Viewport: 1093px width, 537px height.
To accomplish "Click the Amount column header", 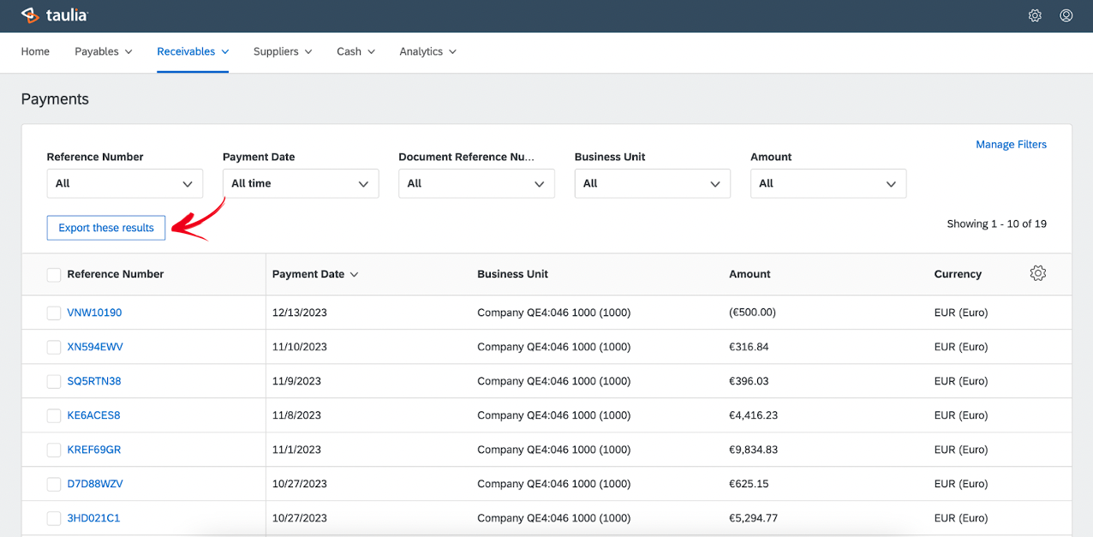I will tap(750, 274).
